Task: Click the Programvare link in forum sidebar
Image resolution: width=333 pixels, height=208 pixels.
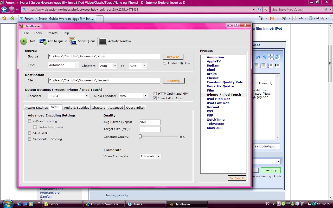Action: click(50, 193)
